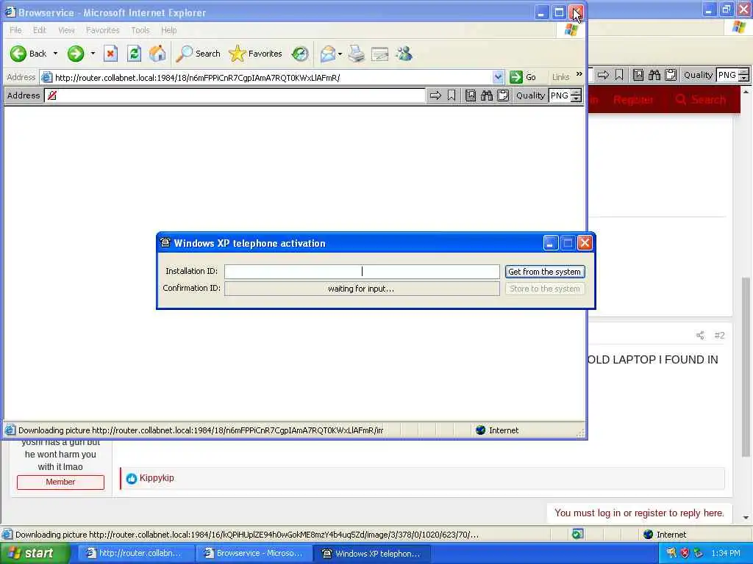
Task: Click You must log in or register link
Action: (x=639, y=513)
